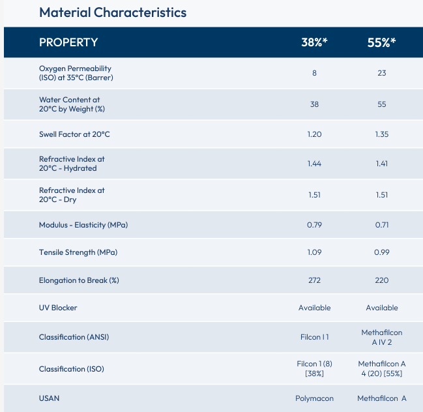
Task: Click the PROPERTY column header
Action: [68, 42]
